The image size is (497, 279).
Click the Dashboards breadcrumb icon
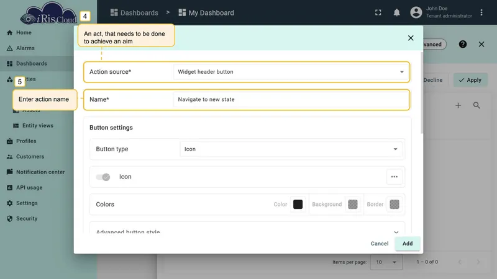[x=114, y=12]
